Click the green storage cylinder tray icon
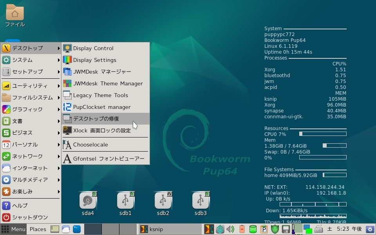The width and height of the screenshot is (376, 235). click(x=253, y=229)
